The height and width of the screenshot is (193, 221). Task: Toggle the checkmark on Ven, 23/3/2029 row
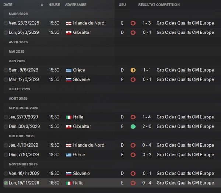(x=6, y=23)
